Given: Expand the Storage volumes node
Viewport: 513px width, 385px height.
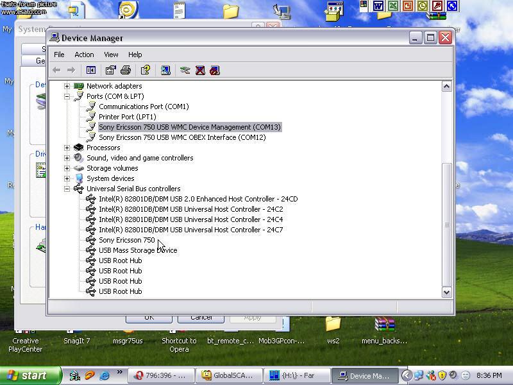Looking at the screenshot, I should point(67,168).
